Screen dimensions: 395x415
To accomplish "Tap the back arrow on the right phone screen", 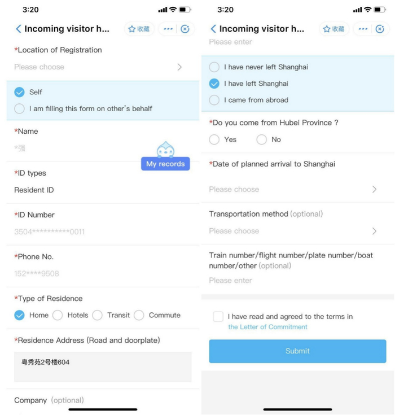I will [213, 29].
